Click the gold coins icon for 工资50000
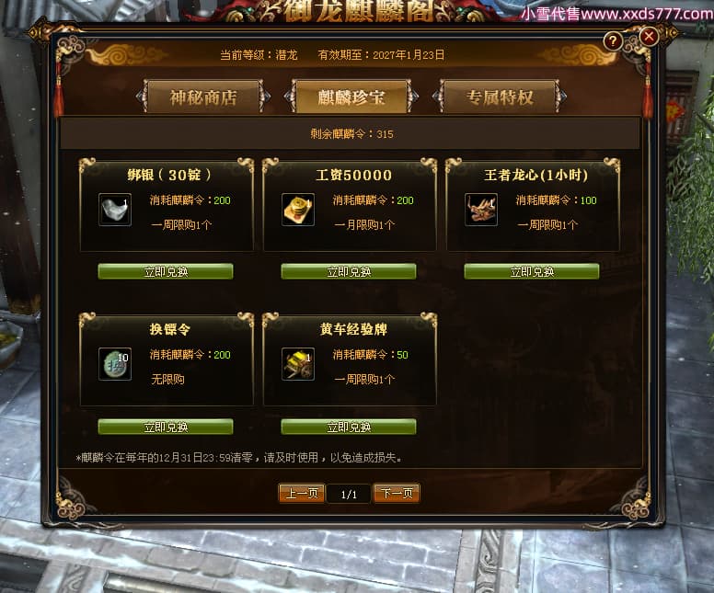The height and width of the screenshot is (593, 714). (x=298, y=210)
